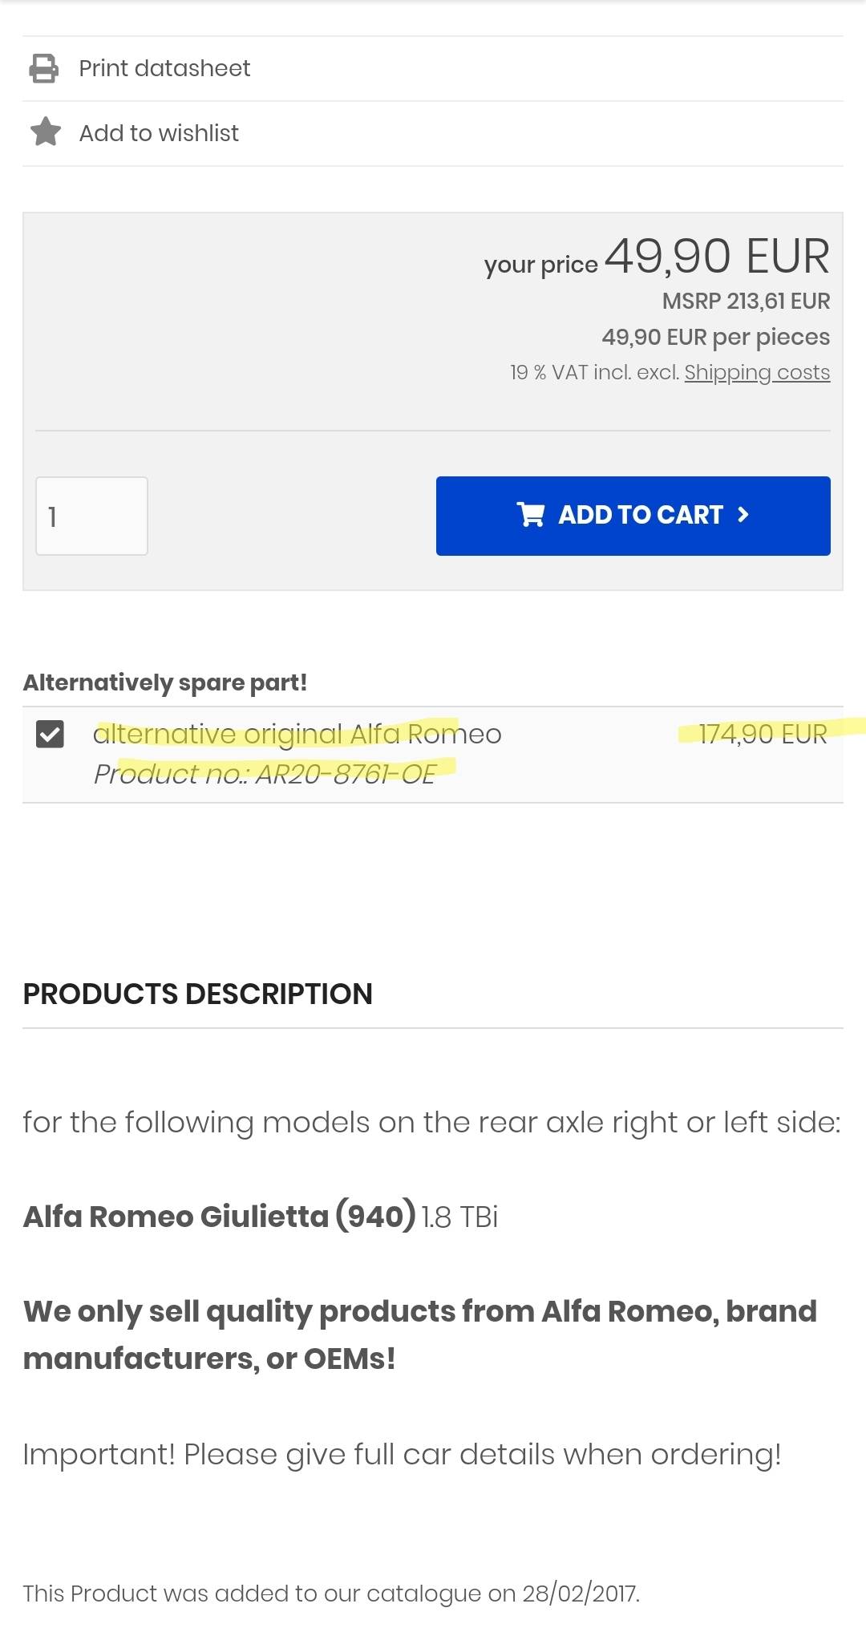Image resolution: width=866 pixels, height=1632 pixels.
Task: Click Alfa Romeo Giulietta (940) model text
Action: [x=219, y=1217]
